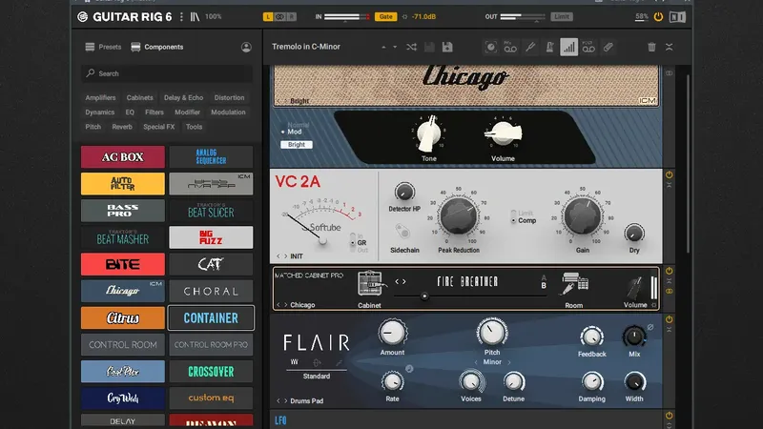Image resolution: width=763 pixels, height=429 pixels.
Task: Toggle the input Gate button
Action: [x=385, y=16]
